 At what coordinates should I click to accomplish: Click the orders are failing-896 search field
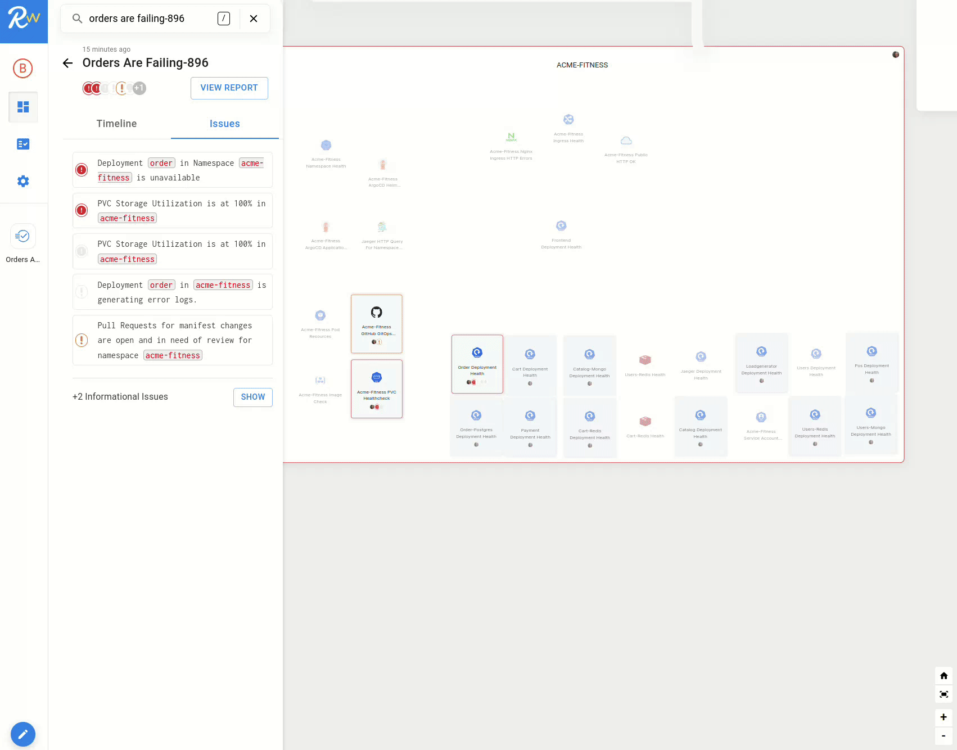[146, 19]
